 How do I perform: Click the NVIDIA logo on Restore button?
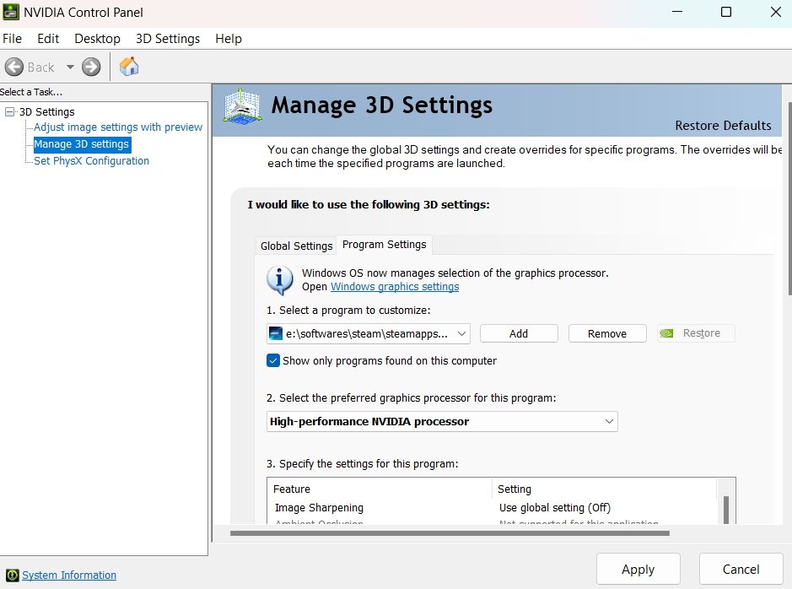click(666, 333)
